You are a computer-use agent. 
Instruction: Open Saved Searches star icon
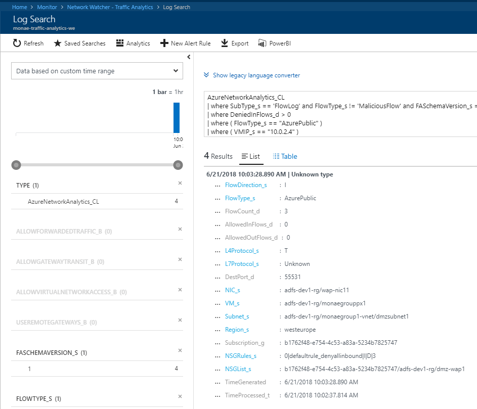[58, 43]
